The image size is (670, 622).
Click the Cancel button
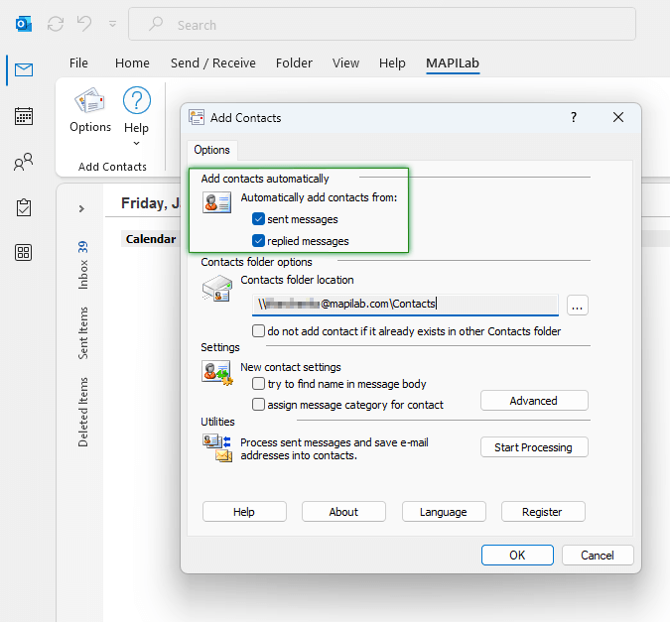tap(597, 555)
